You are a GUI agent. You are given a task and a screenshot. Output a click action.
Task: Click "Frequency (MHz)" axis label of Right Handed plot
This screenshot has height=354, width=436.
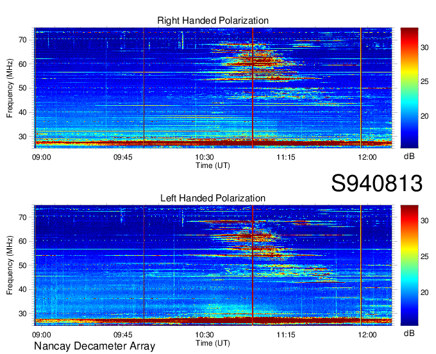click(x=10, y=88)
